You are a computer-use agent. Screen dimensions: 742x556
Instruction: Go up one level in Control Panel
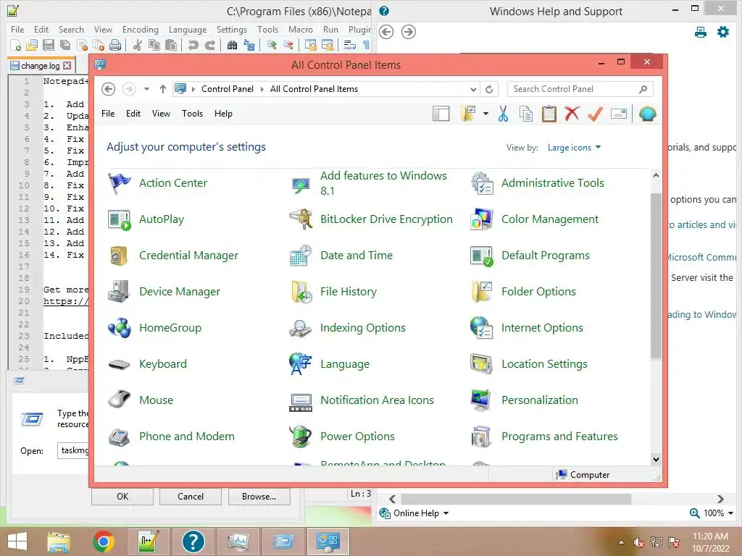[x=163, y=89]
